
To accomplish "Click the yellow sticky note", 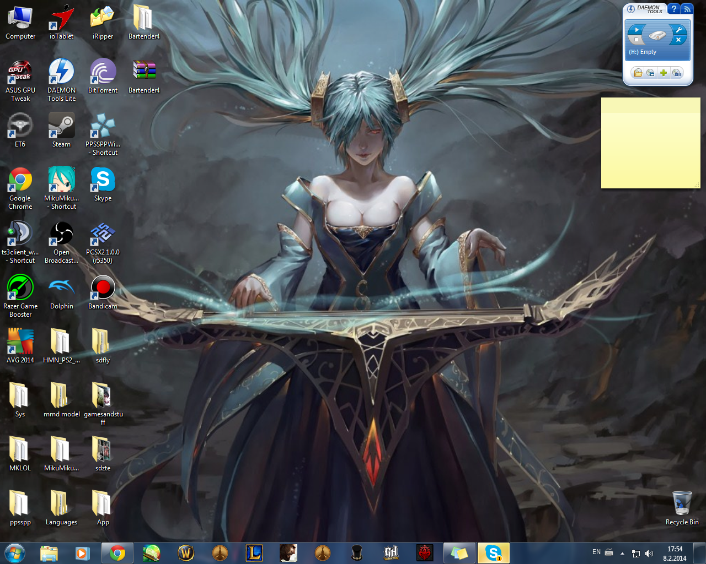I will click(651, 143).
